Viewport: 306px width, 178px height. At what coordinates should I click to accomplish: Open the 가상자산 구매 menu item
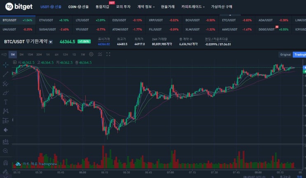tap(222, 7)
